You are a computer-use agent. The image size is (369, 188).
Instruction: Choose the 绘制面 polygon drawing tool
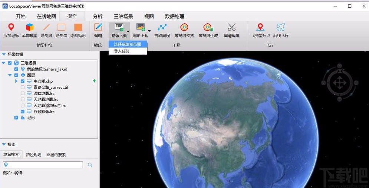[62, 31]
